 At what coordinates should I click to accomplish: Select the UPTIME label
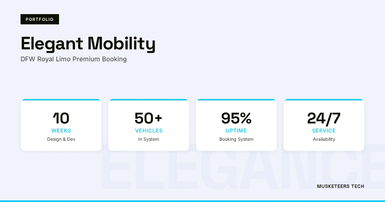pyautogui.click(x=236, y=131)
